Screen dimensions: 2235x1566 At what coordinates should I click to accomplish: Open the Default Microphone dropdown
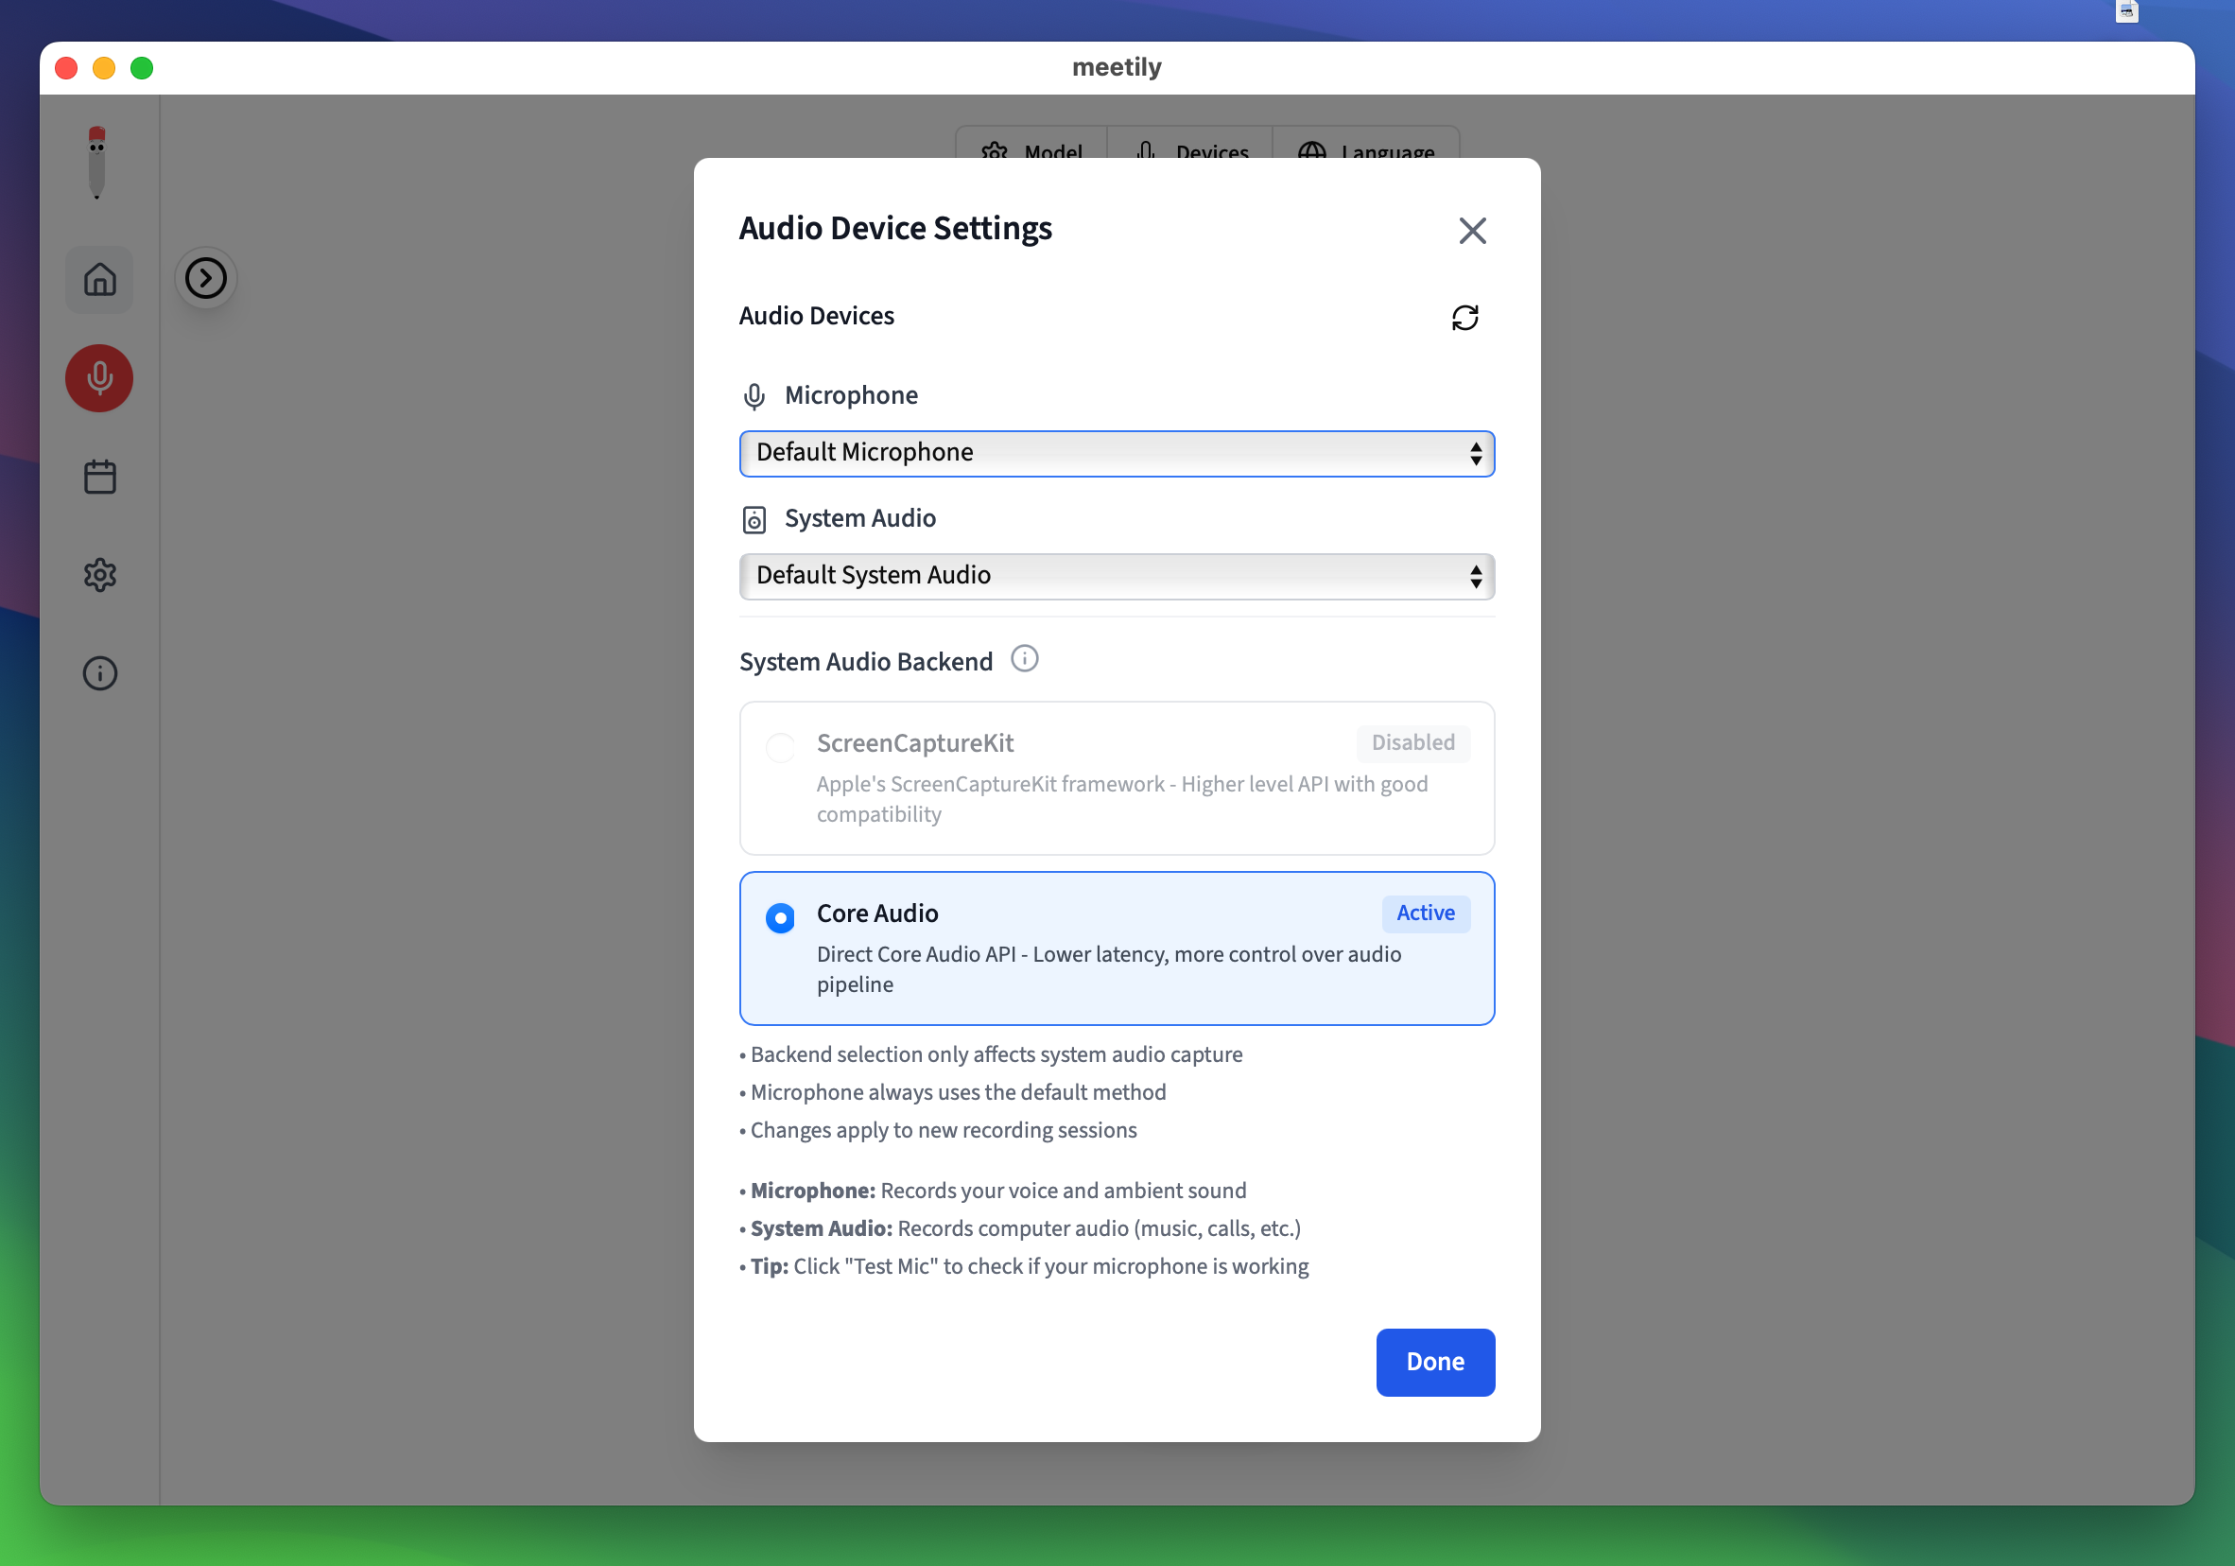tap(1117, 453)
